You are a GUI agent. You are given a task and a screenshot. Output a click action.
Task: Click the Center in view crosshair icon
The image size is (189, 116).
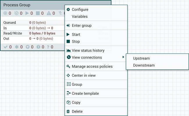pos(68,75)
